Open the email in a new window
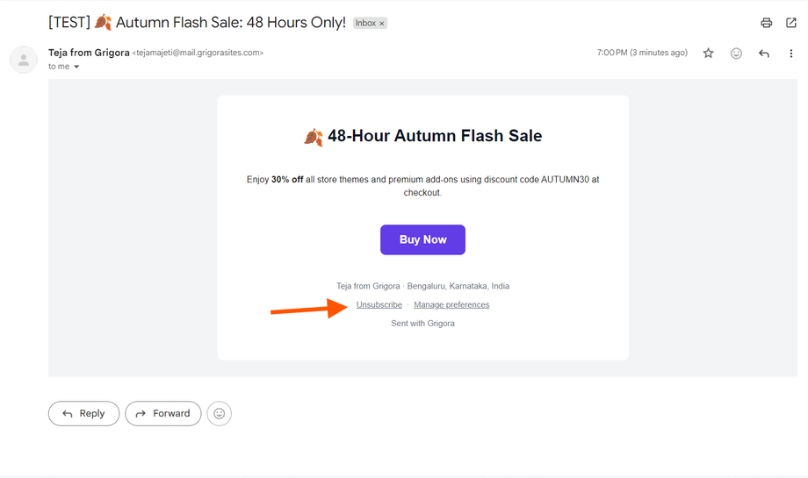Image resolution: width=808 pixels, height=478 pixels. 791,23
